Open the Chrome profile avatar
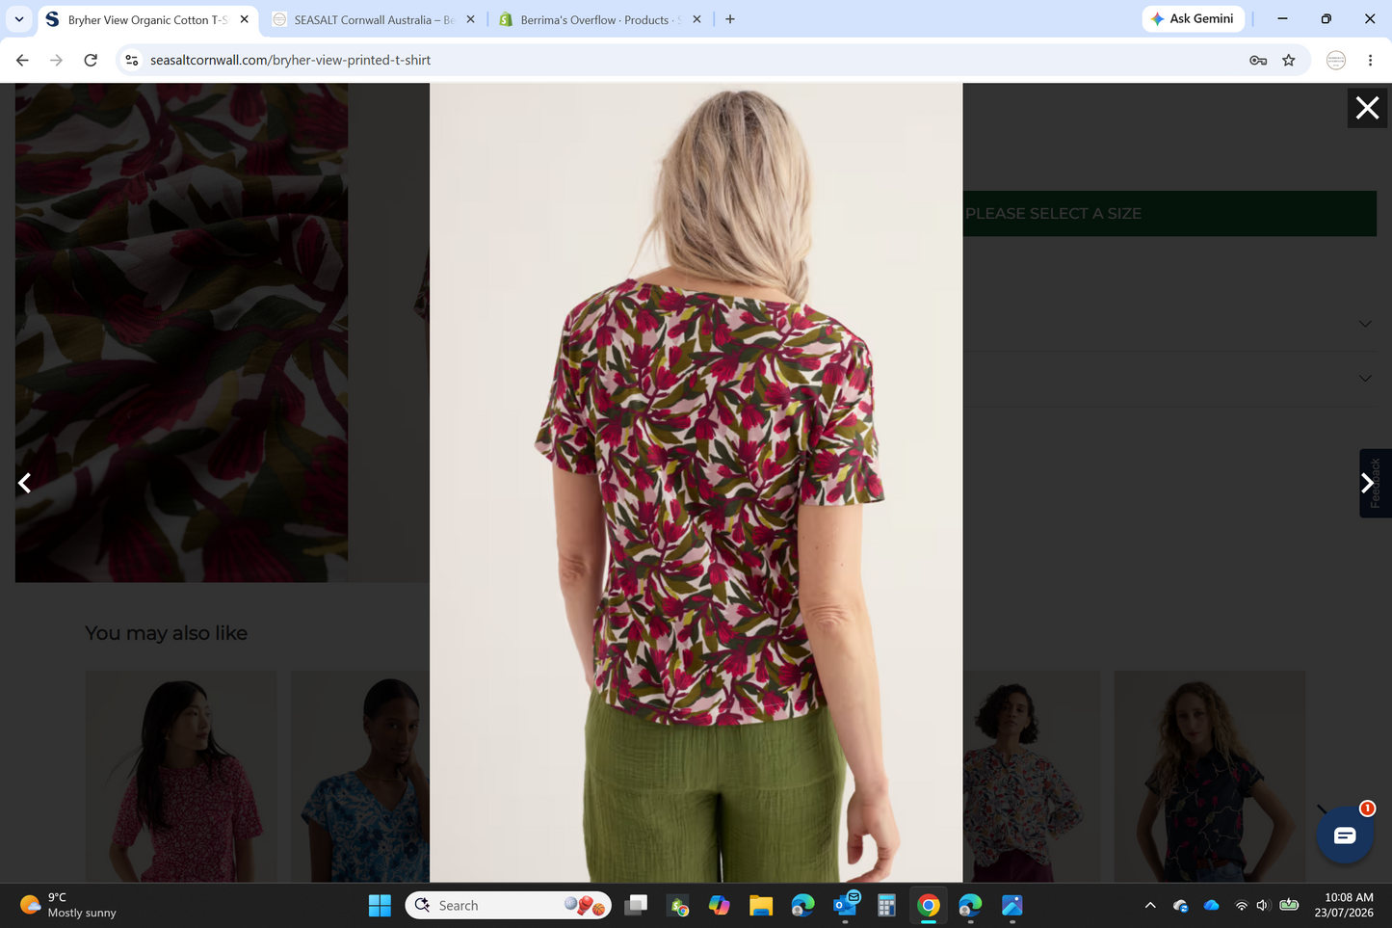This screenshot has height=928, width=1392. 1336,60
